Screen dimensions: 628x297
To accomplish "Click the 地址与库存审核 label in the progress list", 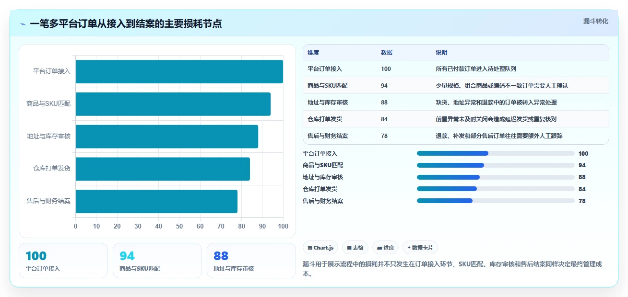I will 323,177.
